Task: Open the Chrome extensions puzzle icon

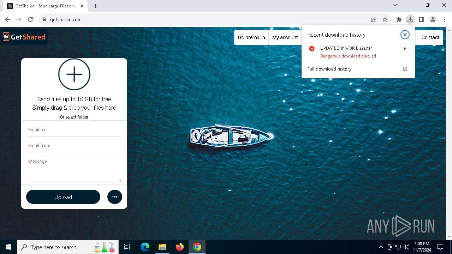Action: point(399,19)
